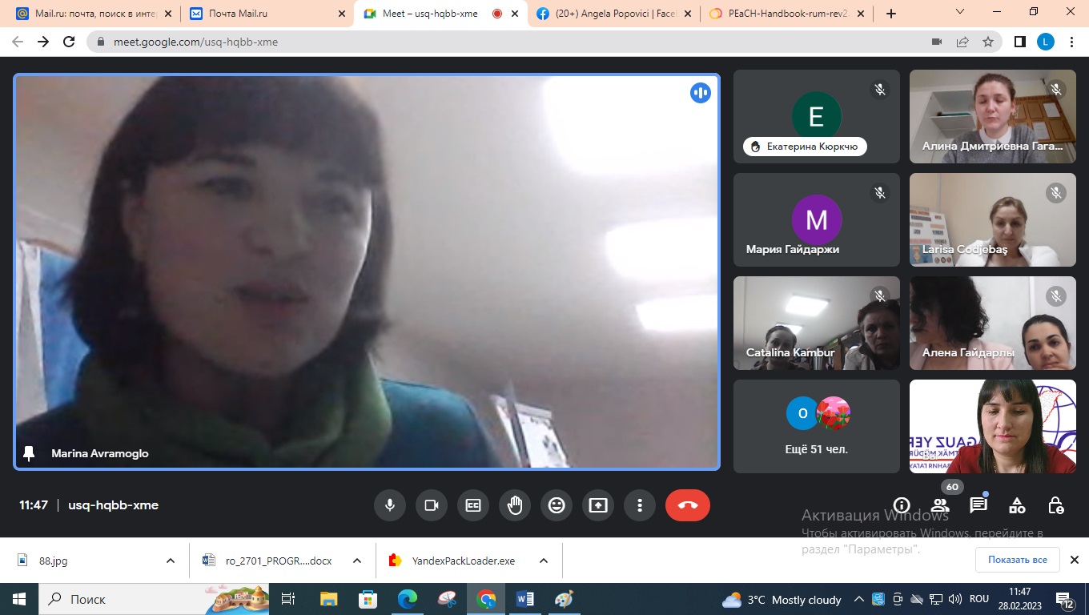This screenshot has height=615, width=1089.
Task: Leave the call with the red hang-up button
Action: pyautogui.click(x=688, y=505)
